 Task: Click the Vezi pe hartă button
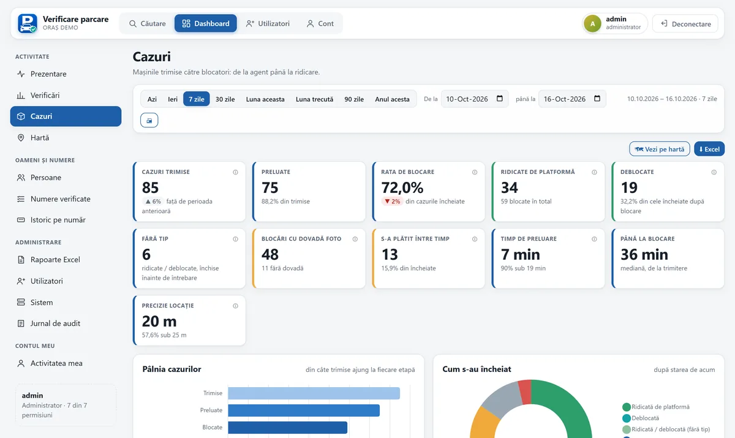click(660, 149)
